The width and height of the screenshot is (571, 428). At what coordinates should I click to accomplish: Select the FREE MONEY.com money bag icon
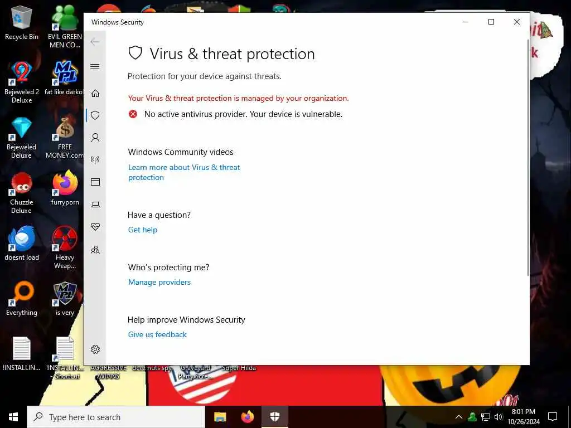(65, 137)
